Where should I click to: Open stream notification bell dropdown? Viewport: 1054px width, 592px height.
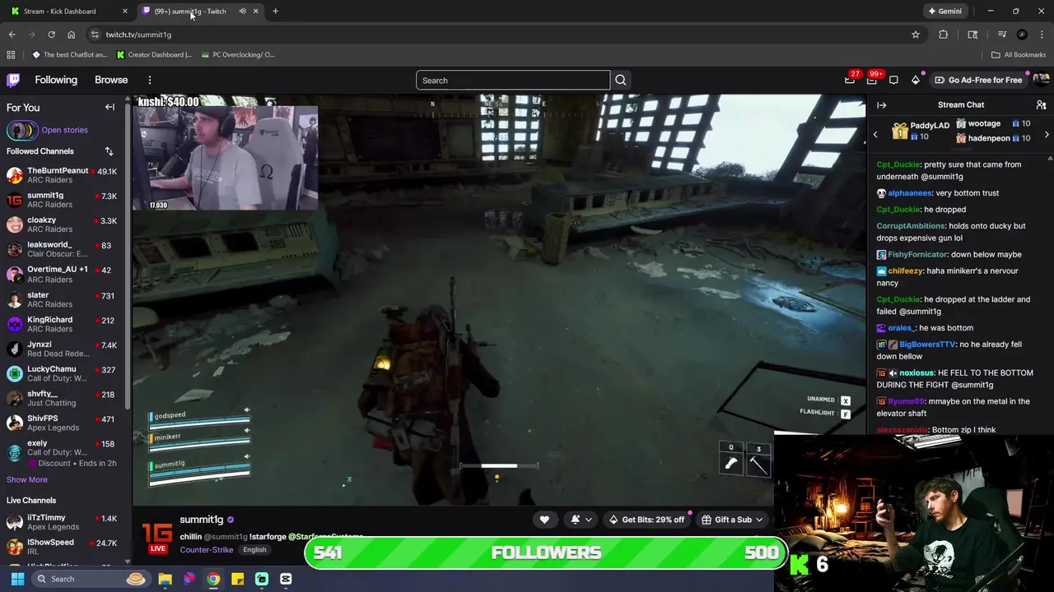coord(581,520)
